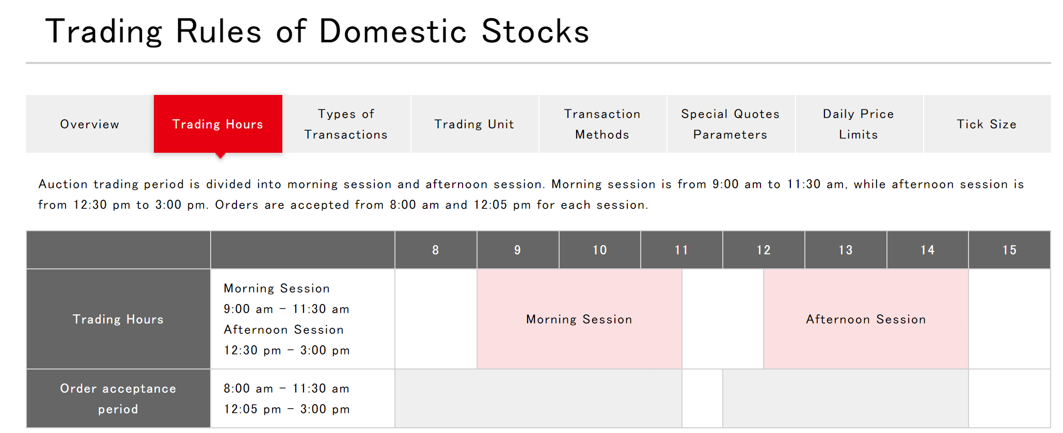Screen dimensions: 1063x433
Task: Select the red Trading Hours tab
Action: [218, 124]
